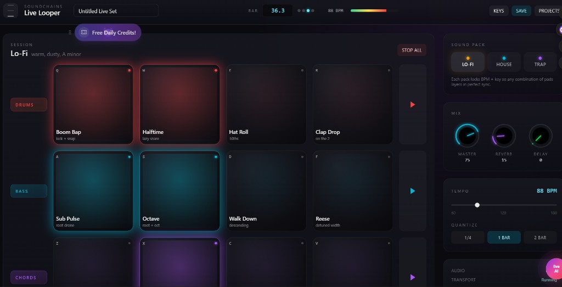Screen dimensions: 562x287
Task: Click the Reverb knob
Action: point(504,136)
